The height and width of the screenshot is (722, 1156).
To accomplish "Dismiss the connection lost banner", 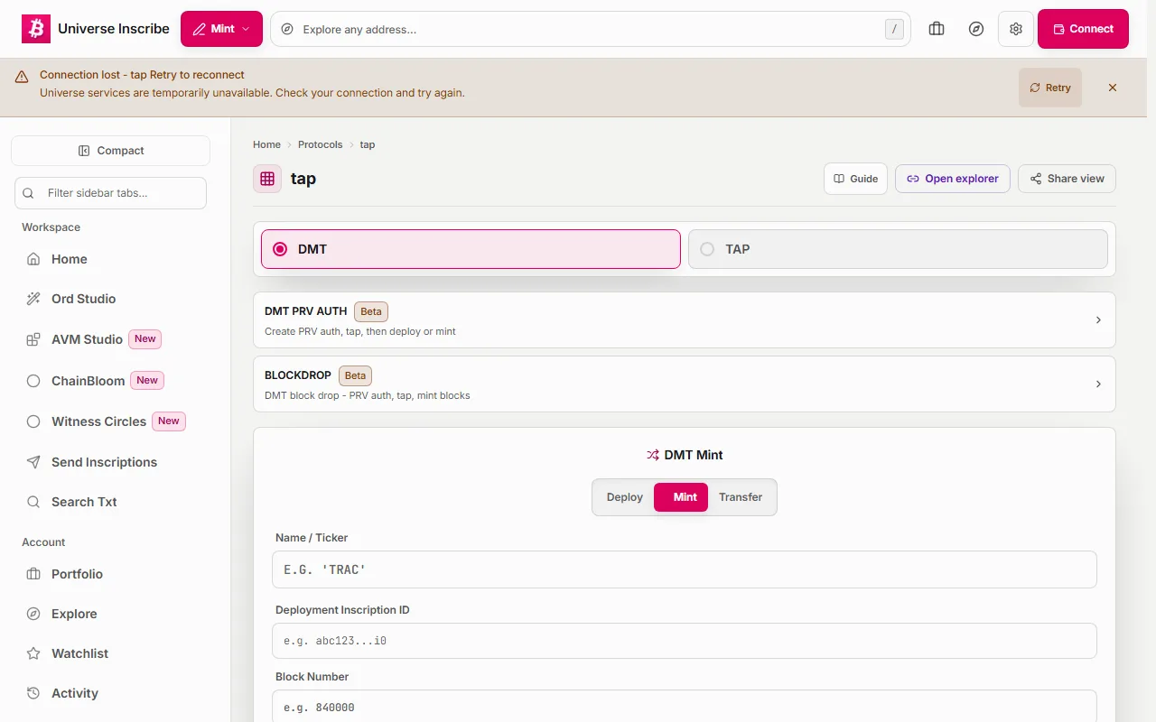I will click(1113, 88).
